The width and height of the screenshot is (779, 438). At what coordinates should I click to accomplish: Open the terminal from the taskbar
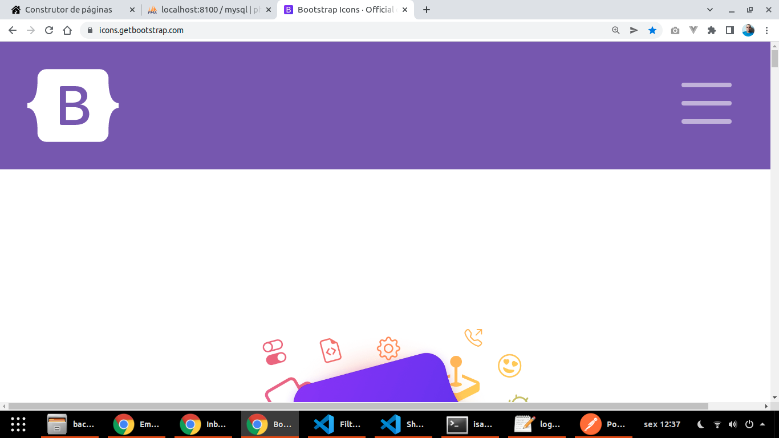pos(455,424)
